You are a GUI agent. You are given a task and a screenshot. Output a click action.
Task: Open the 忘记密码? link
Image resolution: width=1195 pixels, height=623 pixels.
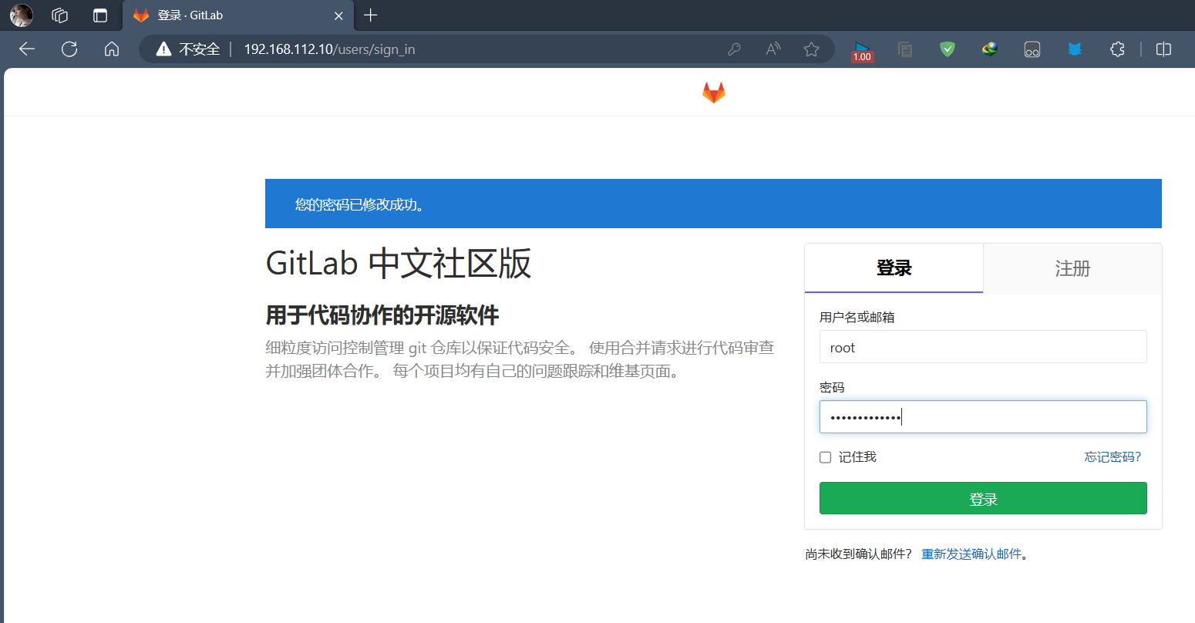pyautogui.click(x=1113, y=457)
